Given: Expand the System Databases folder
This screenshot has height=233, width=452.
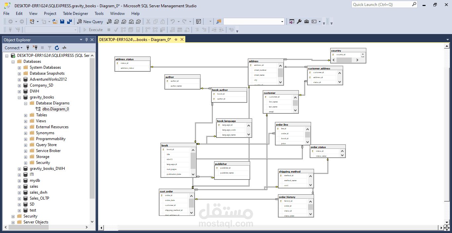Looking at the screenshot, I should click(20, 67).
